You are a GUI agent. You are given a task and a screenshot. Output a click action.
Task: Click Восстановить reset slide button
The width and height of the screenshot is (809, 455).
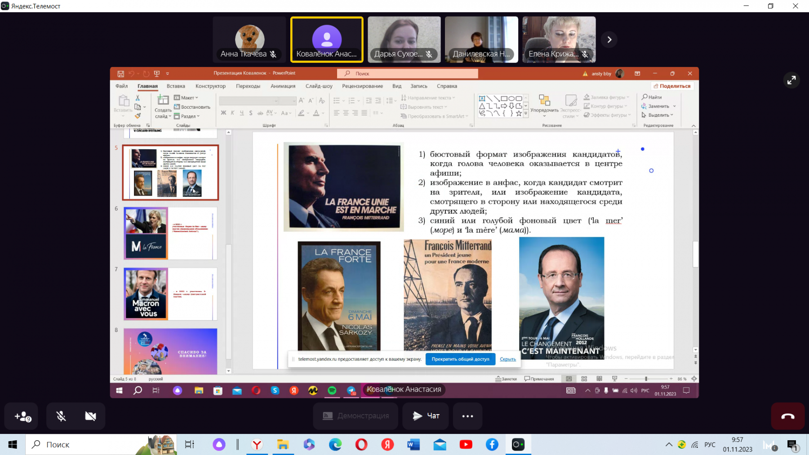192,107
